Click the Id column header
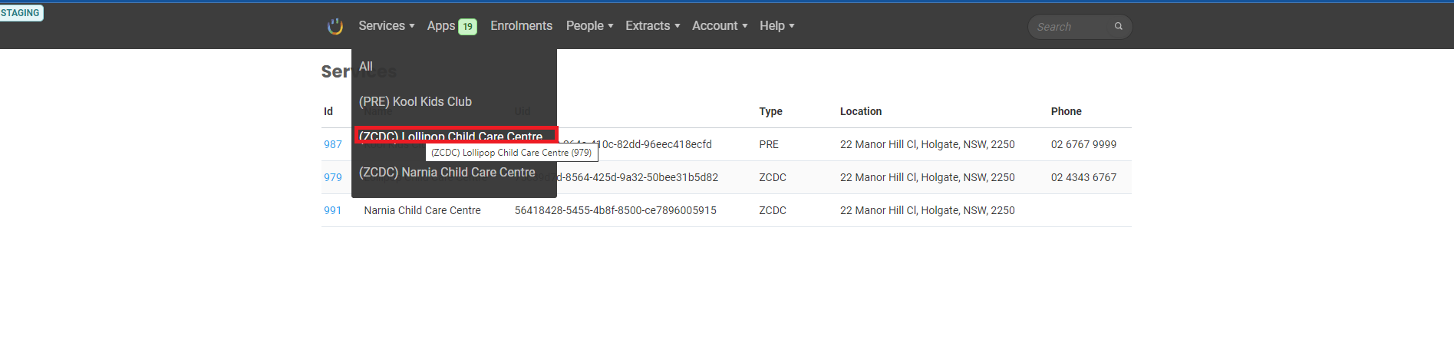Screen dimensions: 1454x343 pos(328,111)
